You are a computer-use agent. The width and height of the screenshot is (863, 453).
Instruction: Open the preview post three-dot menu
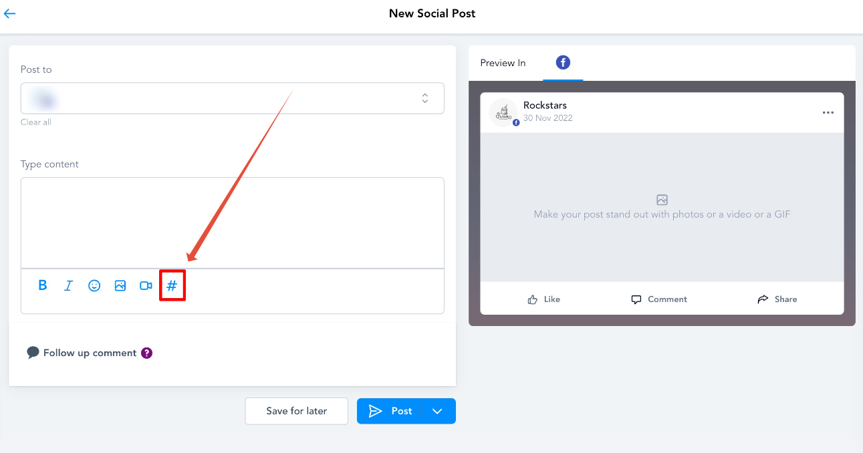coord(828,112)
